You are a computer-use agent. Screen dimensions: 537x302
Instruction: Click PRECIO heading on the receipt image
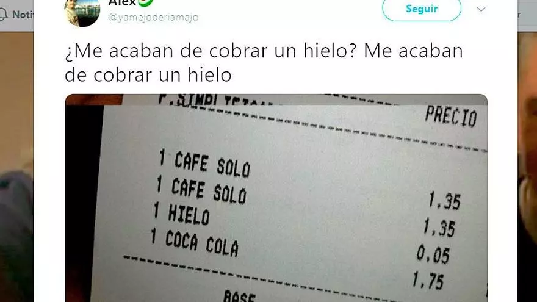pos(451,117)
